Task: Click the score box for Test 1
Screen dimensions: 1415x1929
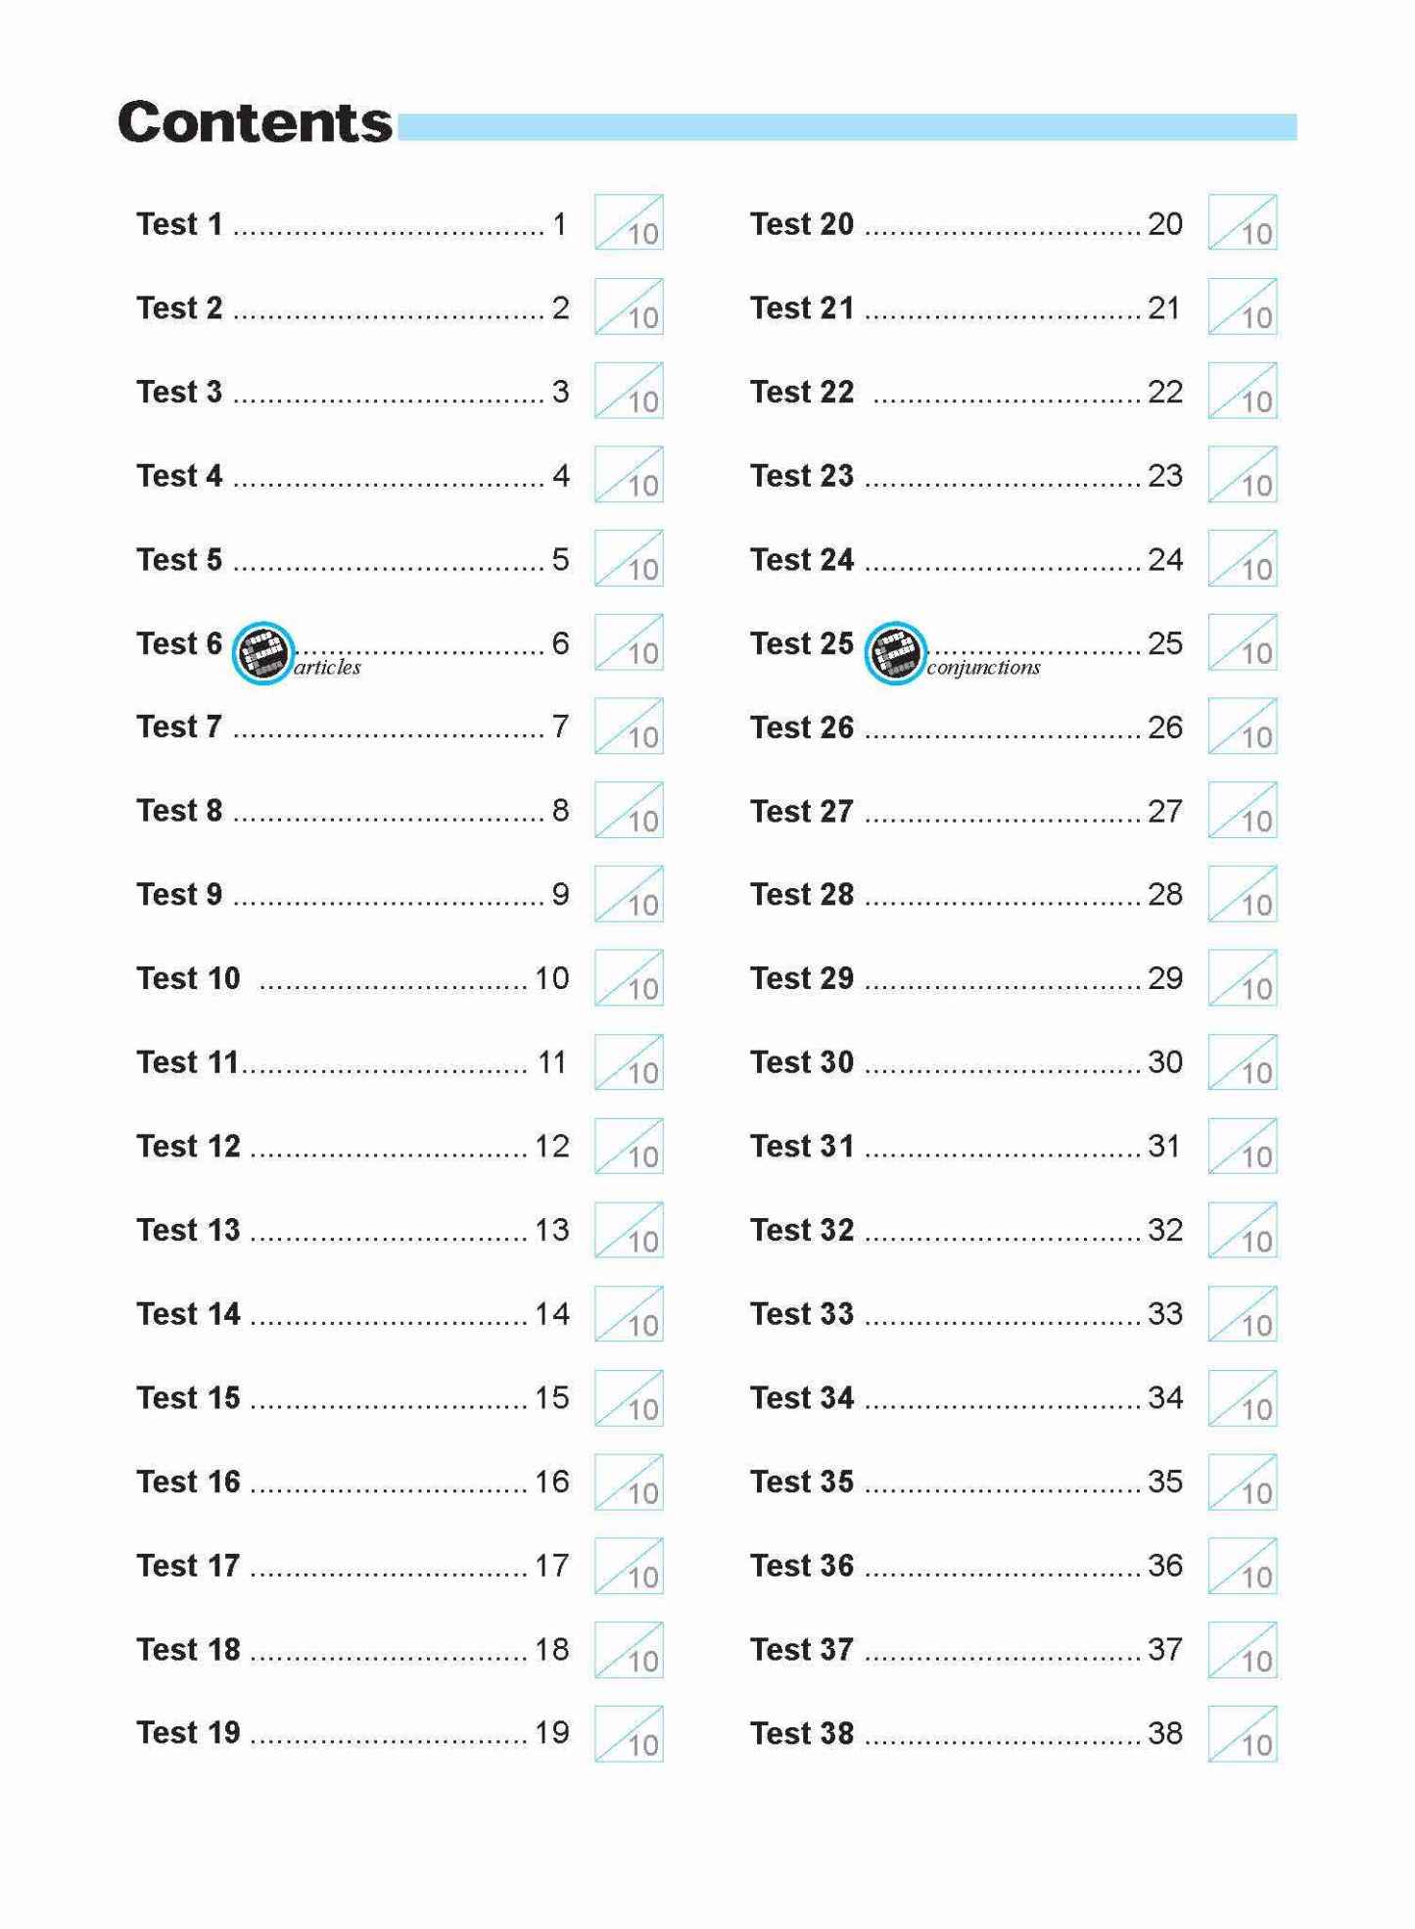Action: [629, 222]
